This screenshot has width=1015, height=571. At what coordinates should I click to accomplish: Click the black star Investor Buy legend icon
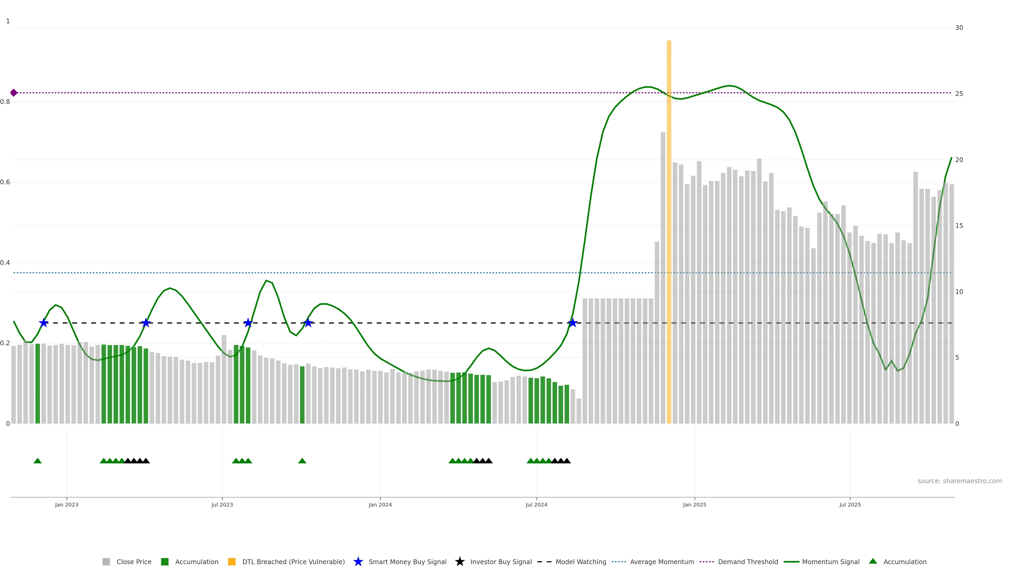coord(459,561)
